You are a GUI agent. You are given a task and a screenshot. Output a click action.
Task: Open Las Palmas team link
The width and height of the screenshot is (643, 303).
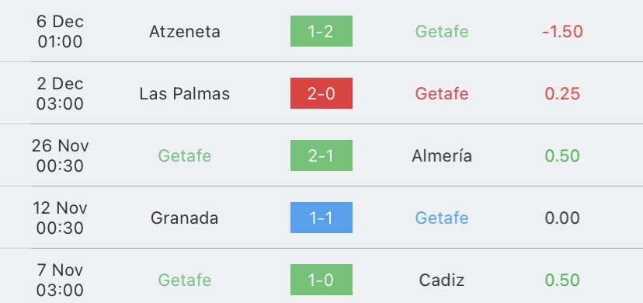pyautogui.click(x=185, y=93)
